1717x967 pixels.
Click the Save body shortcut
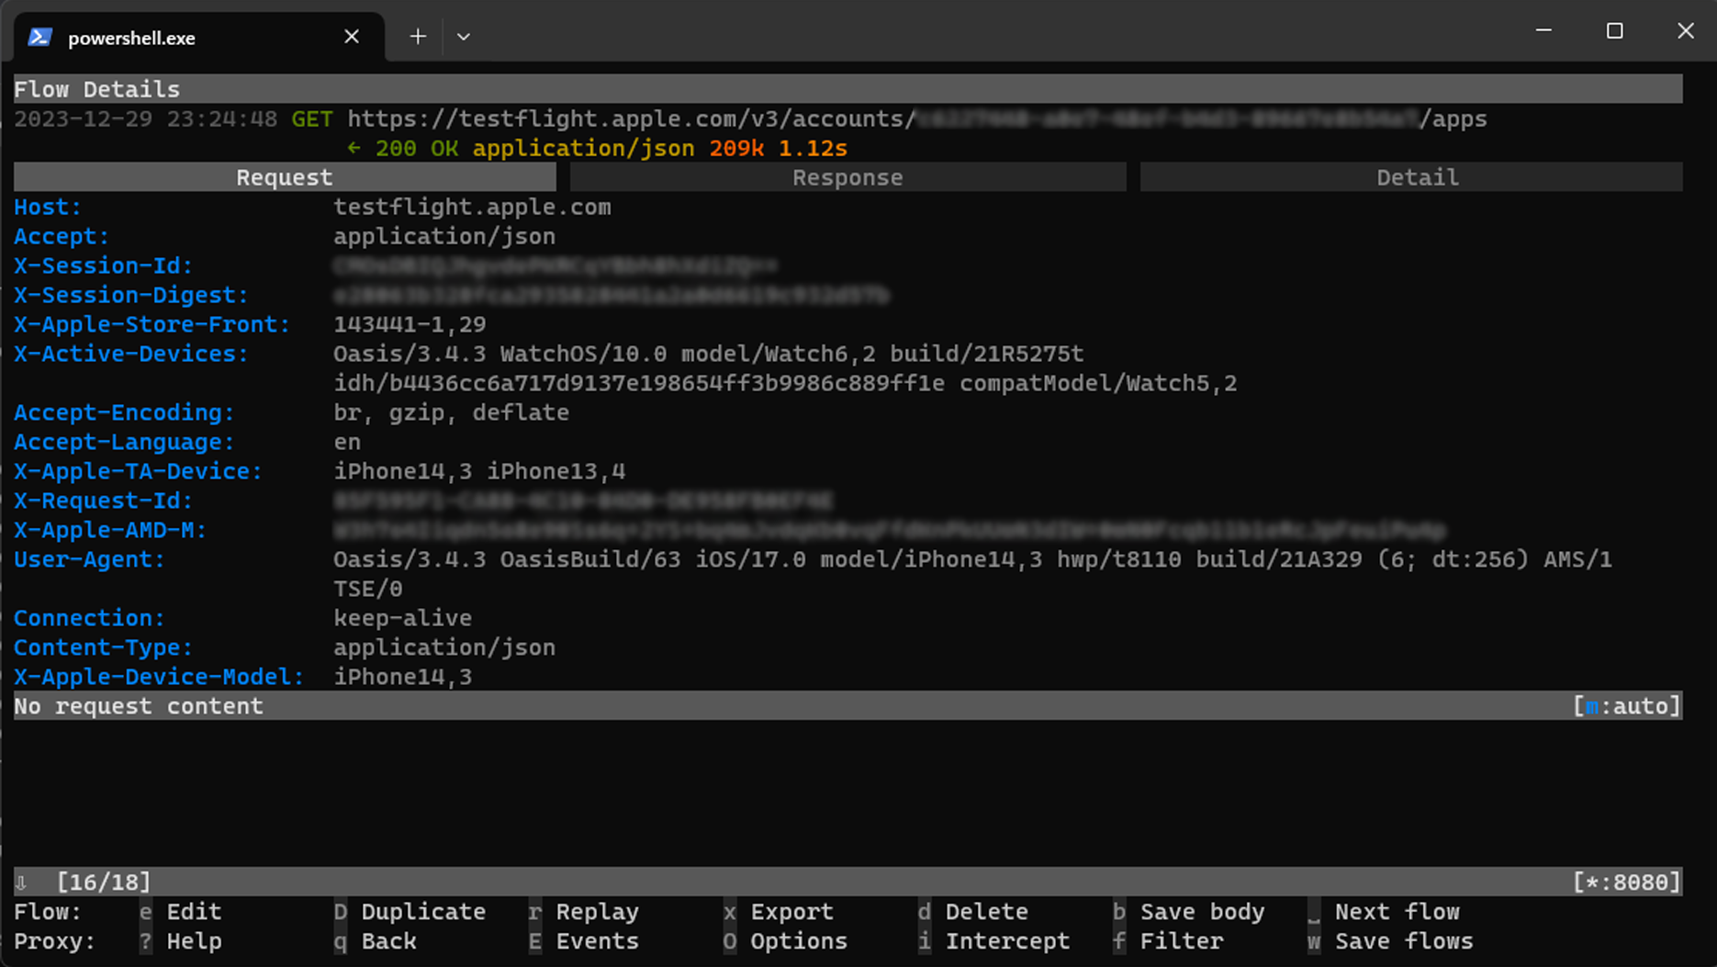1188,912
